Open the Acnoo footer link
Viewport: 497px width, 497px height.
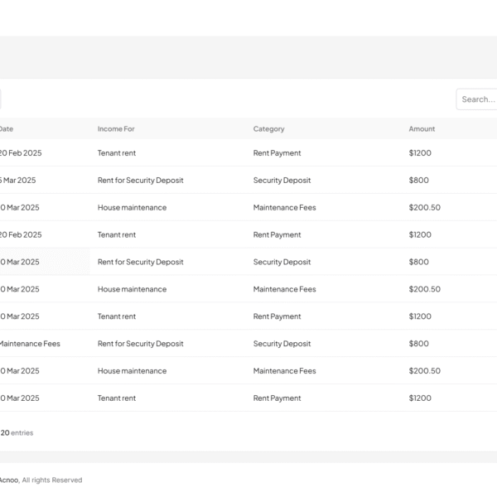pyautogui.click(x=8, y=480)
